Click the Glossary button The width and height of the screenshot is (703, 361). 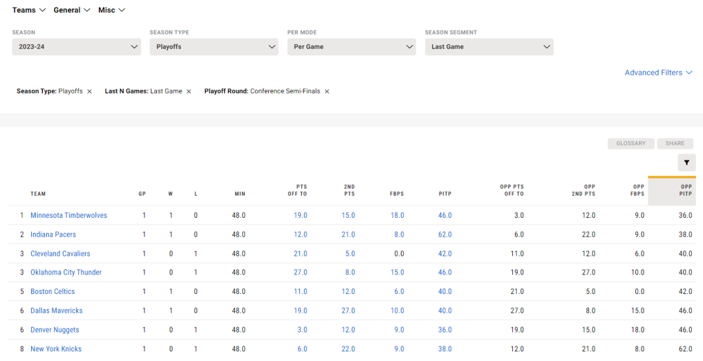(631, 143)
